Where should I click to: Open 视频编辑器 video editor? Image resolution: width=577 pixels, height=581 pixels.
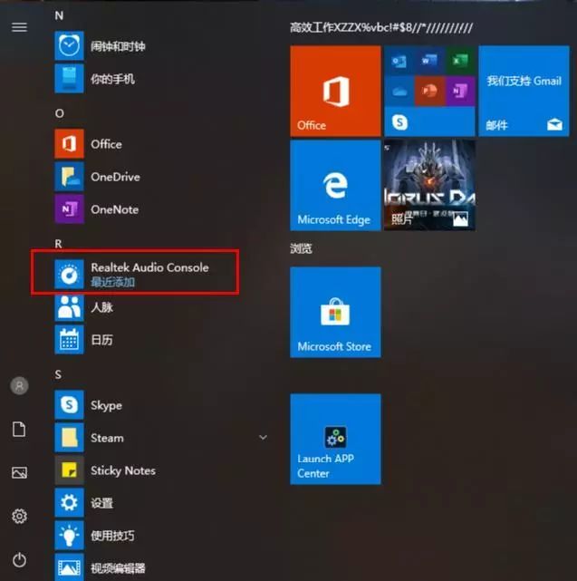(x=159, y=567)
